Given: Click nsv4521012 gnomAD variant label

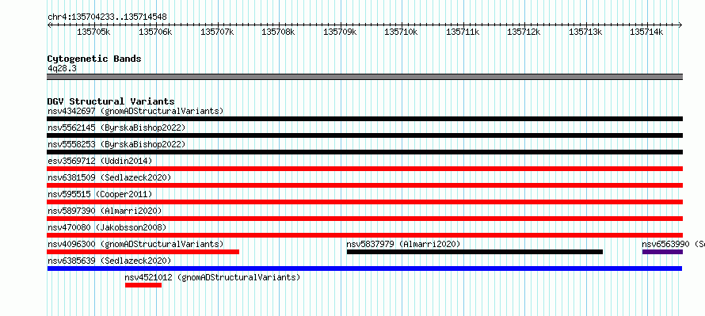Looking at the screenshot, I should coord(212,277).
